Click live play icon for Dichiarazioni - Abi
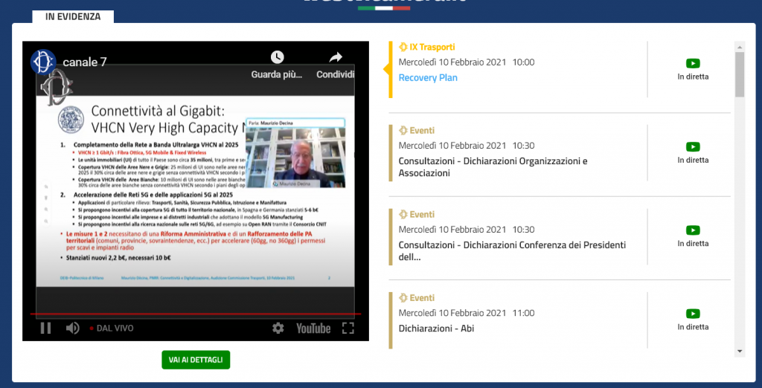 tap(693, 314)
